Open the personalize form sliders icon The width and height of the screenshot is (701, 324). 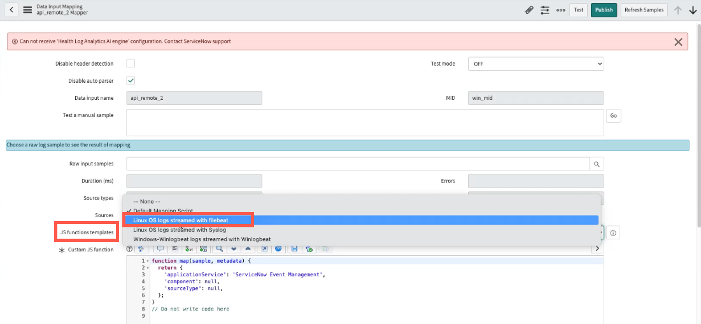[x=544, y=10]
